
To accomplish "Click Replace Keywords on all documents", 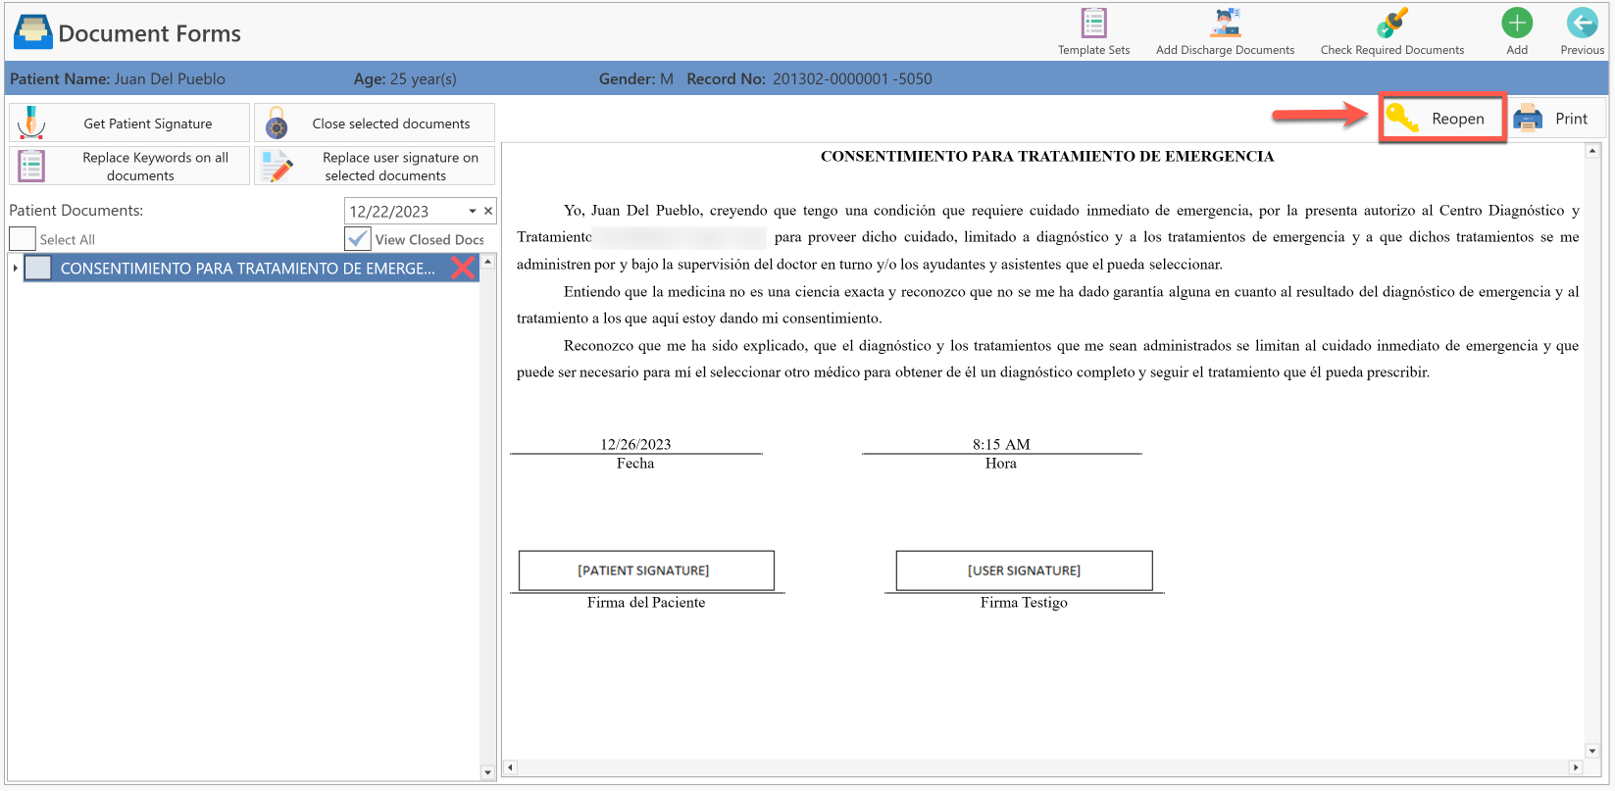I will (129, 166).
